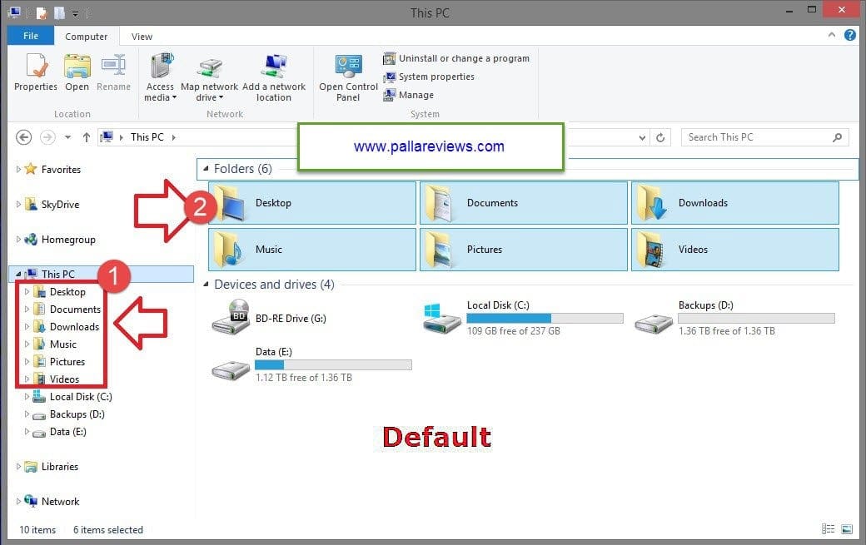
Task: Click the Map network drive icon
Action: point(209,67)
